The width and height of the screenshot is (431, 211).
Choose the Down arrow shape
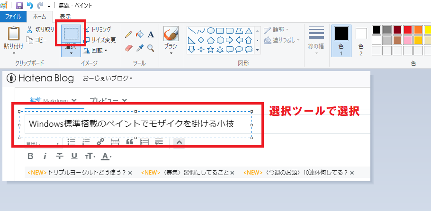192,50
